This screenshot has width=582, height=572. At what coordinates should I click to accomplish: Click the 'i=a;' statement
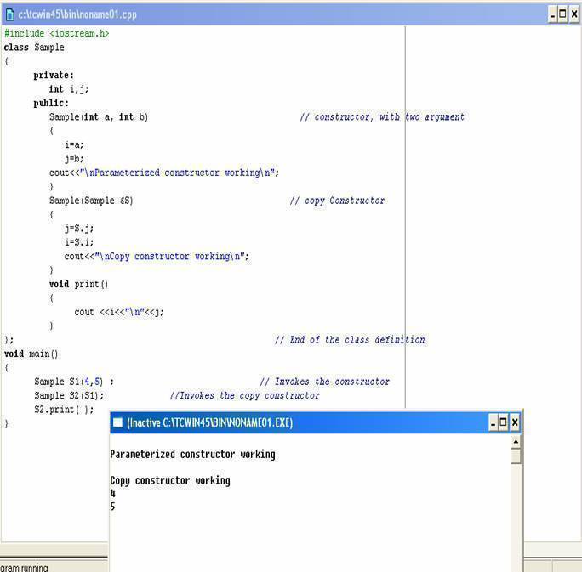[x=74, y=144]
